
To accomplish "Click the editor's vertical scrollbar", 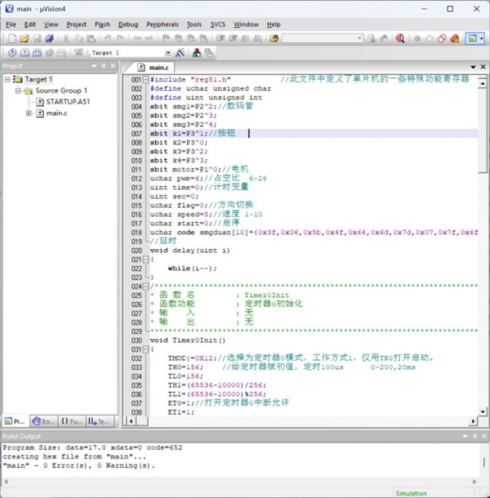I will (483, 245).
